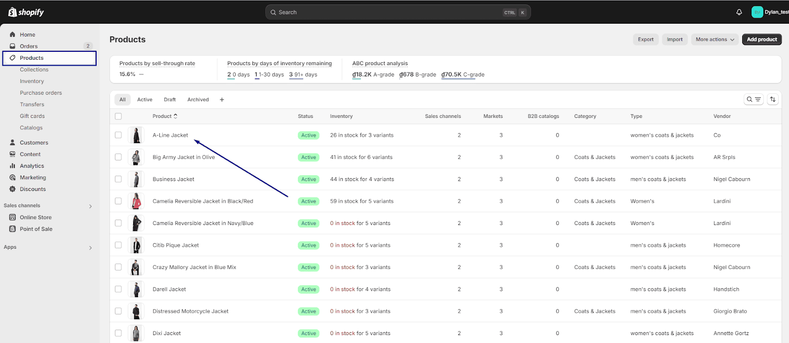Image resolution: width=789 pixels, height=343 pixels.
Task: Open search and filter products button
Action: pyautogui.click(x=753, y=100)
